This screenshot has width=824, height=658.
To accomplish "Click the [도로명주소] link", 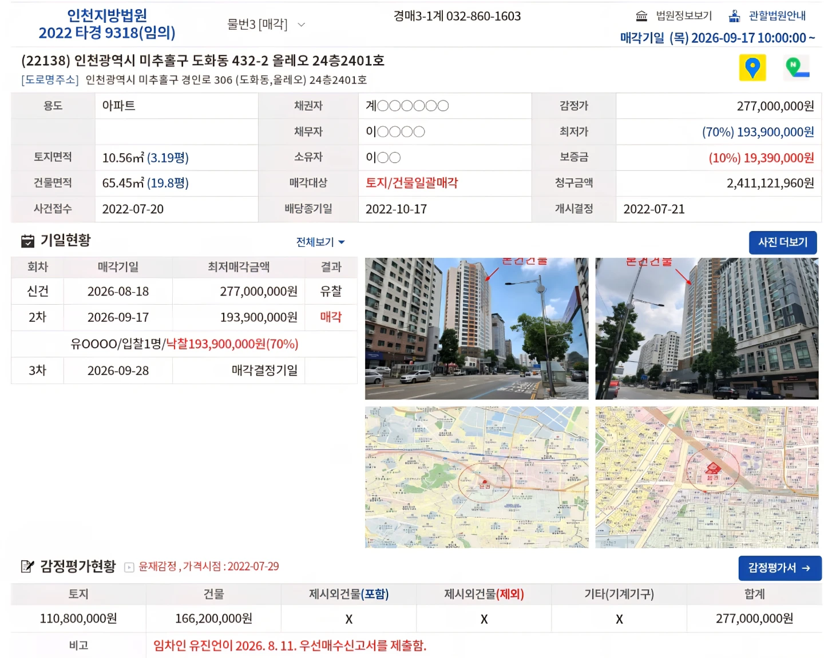I will coord(50,80).
